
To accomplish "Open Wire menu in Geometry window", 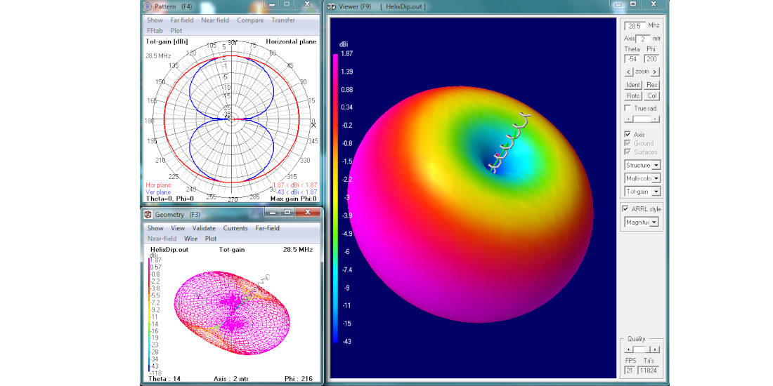I will point(190,239).
